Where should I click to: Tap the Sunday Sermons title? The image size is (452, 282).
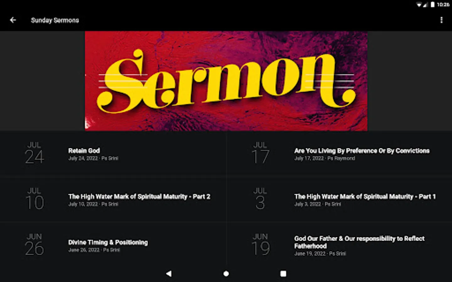(x=55, y=20)
